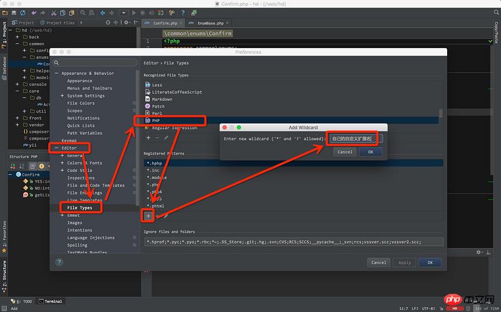
Task: Expand Colors & Fonts settings node
Action: (x=62, y=163)
